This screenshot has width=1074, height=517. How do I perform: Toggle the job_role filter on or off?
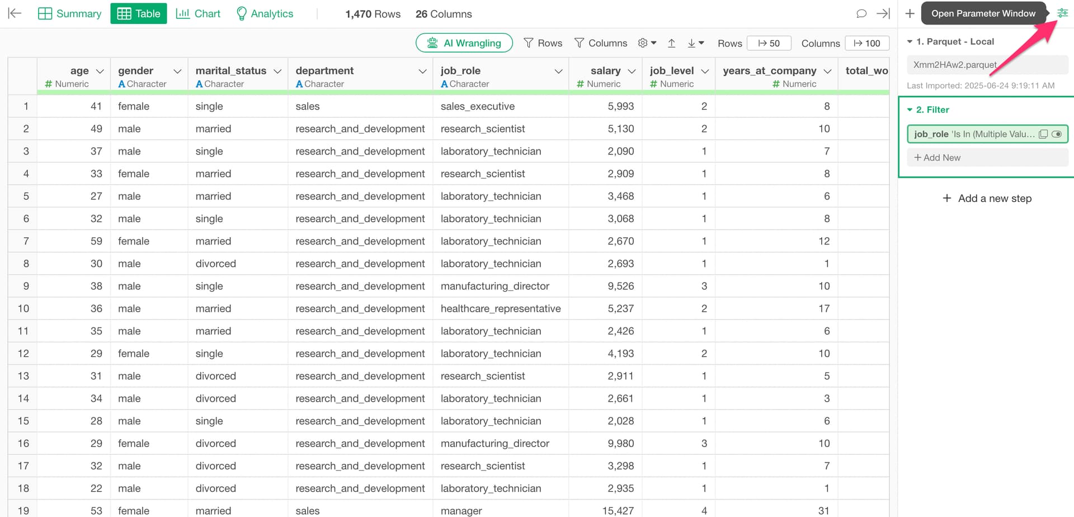pos(1057,134)
